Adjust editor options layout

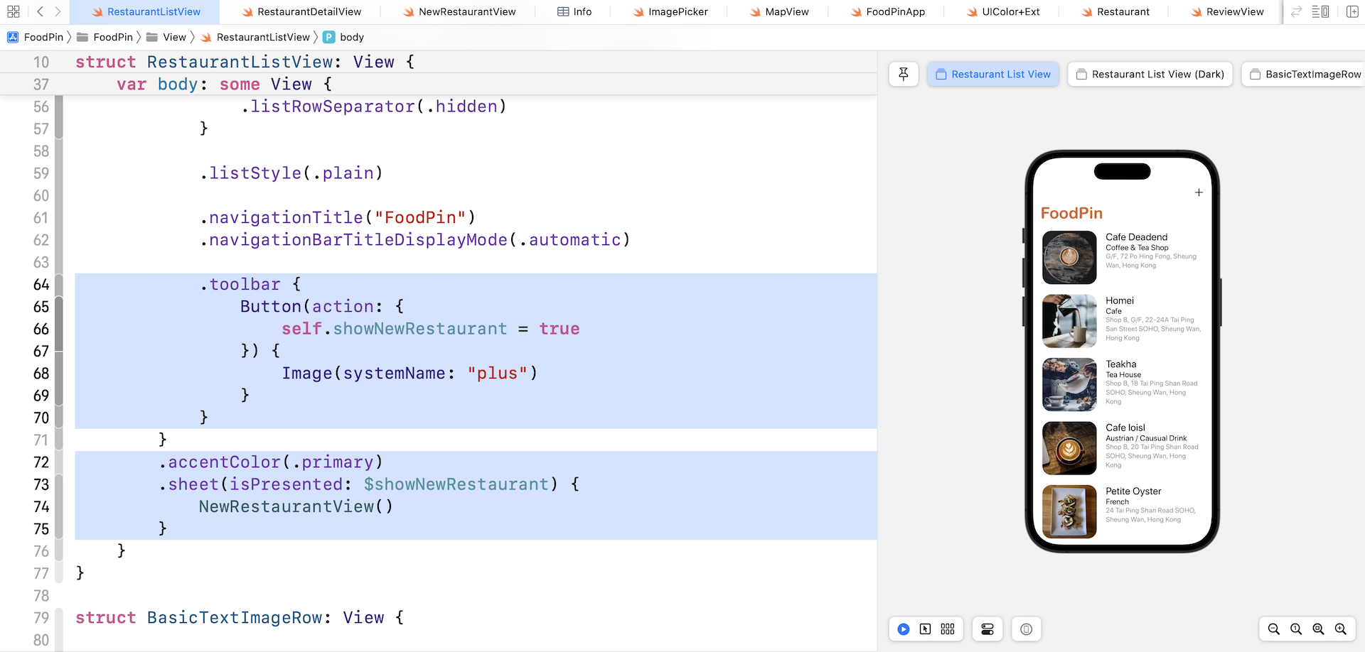[x=1320, y=11]
